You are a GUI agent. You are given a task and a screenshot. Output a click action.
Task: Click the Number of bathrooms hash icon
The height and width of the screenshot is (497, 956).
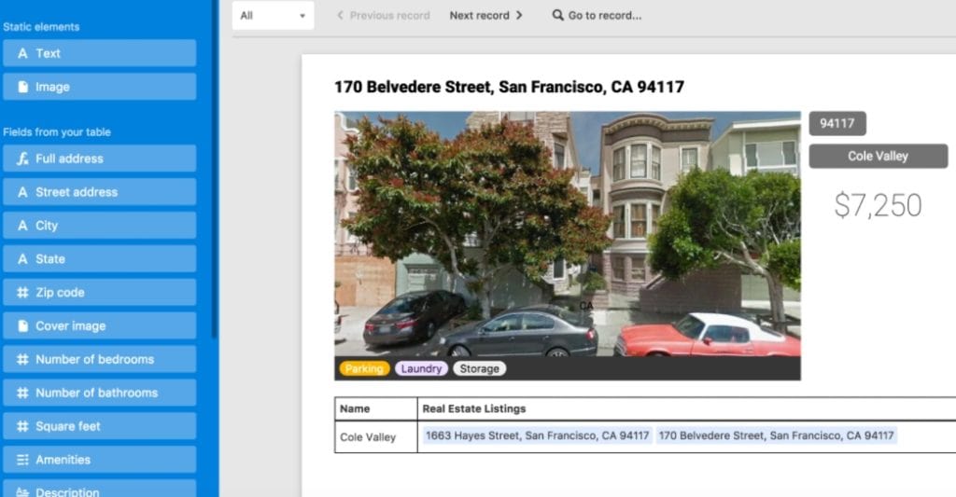click(x=22, y=393)
